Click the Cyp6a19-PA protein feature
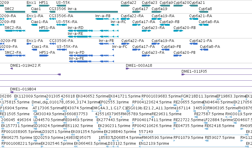The image size is (252, 148). click(x=156, y=44)
